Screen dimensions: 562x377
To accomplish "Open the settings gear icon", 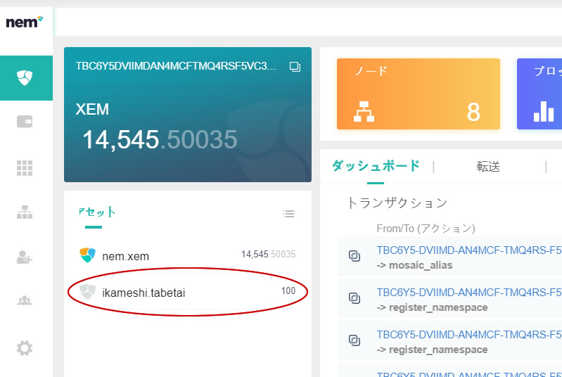I will [25, 347].
